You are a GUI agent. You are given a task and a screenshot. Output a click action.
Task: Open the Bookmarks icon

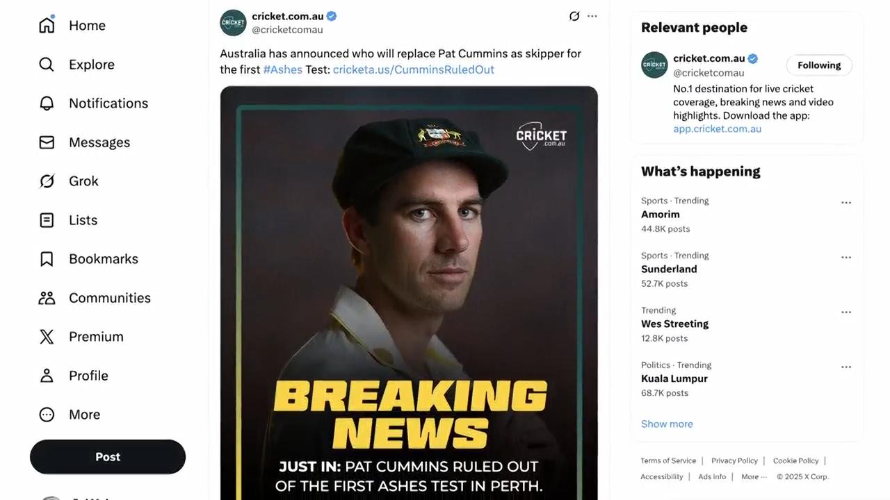tap(47, 259)
